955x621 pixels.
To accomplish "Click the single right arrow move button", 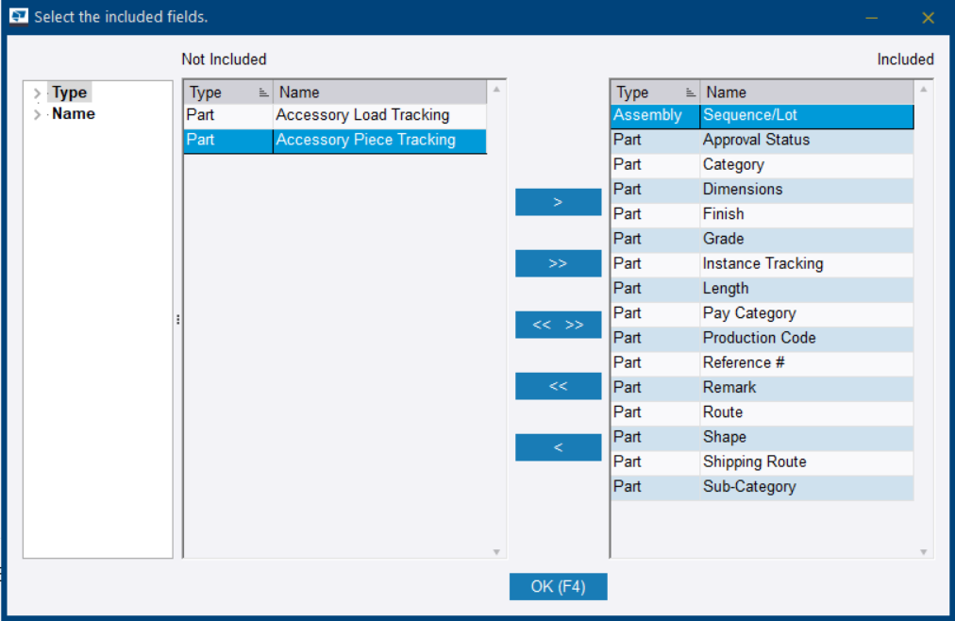I will [558, 202].
